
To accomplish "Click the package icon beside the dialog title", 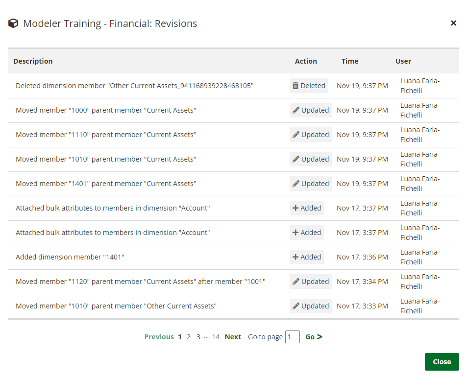I will pos(13,23).
